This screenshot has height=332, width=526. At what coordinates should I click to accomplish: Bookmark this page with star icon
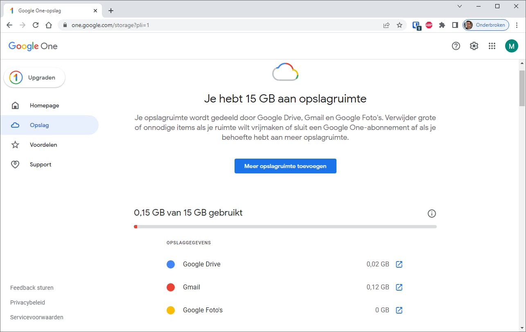tap(400, 25)
